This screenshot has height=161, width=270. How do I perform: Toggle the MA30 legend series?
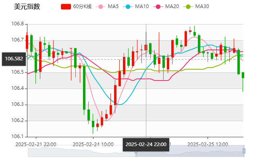pyautogui.click(x=196, y=6)
